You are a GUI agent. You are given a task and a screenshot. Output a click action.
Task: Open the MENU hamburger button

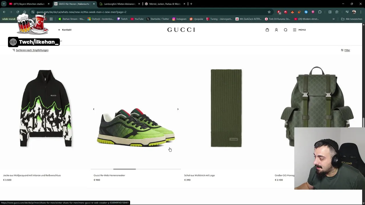299,30
